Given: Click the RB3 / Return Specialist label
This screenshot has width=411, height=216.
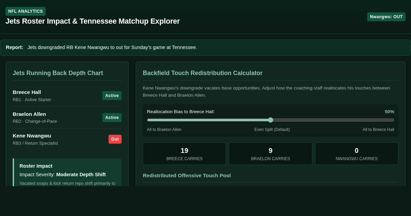Looking at the screenshot, I should (35, 143).
